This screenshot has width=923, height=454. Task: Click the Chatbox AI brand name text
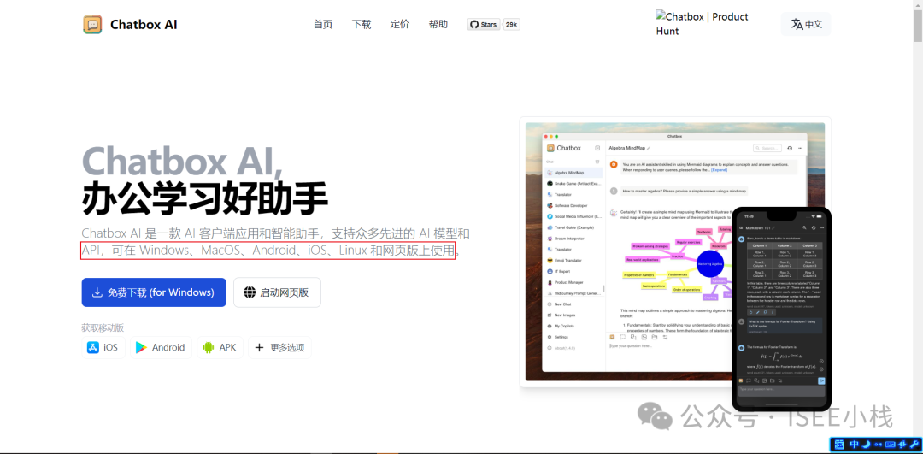tap(144, 25)
